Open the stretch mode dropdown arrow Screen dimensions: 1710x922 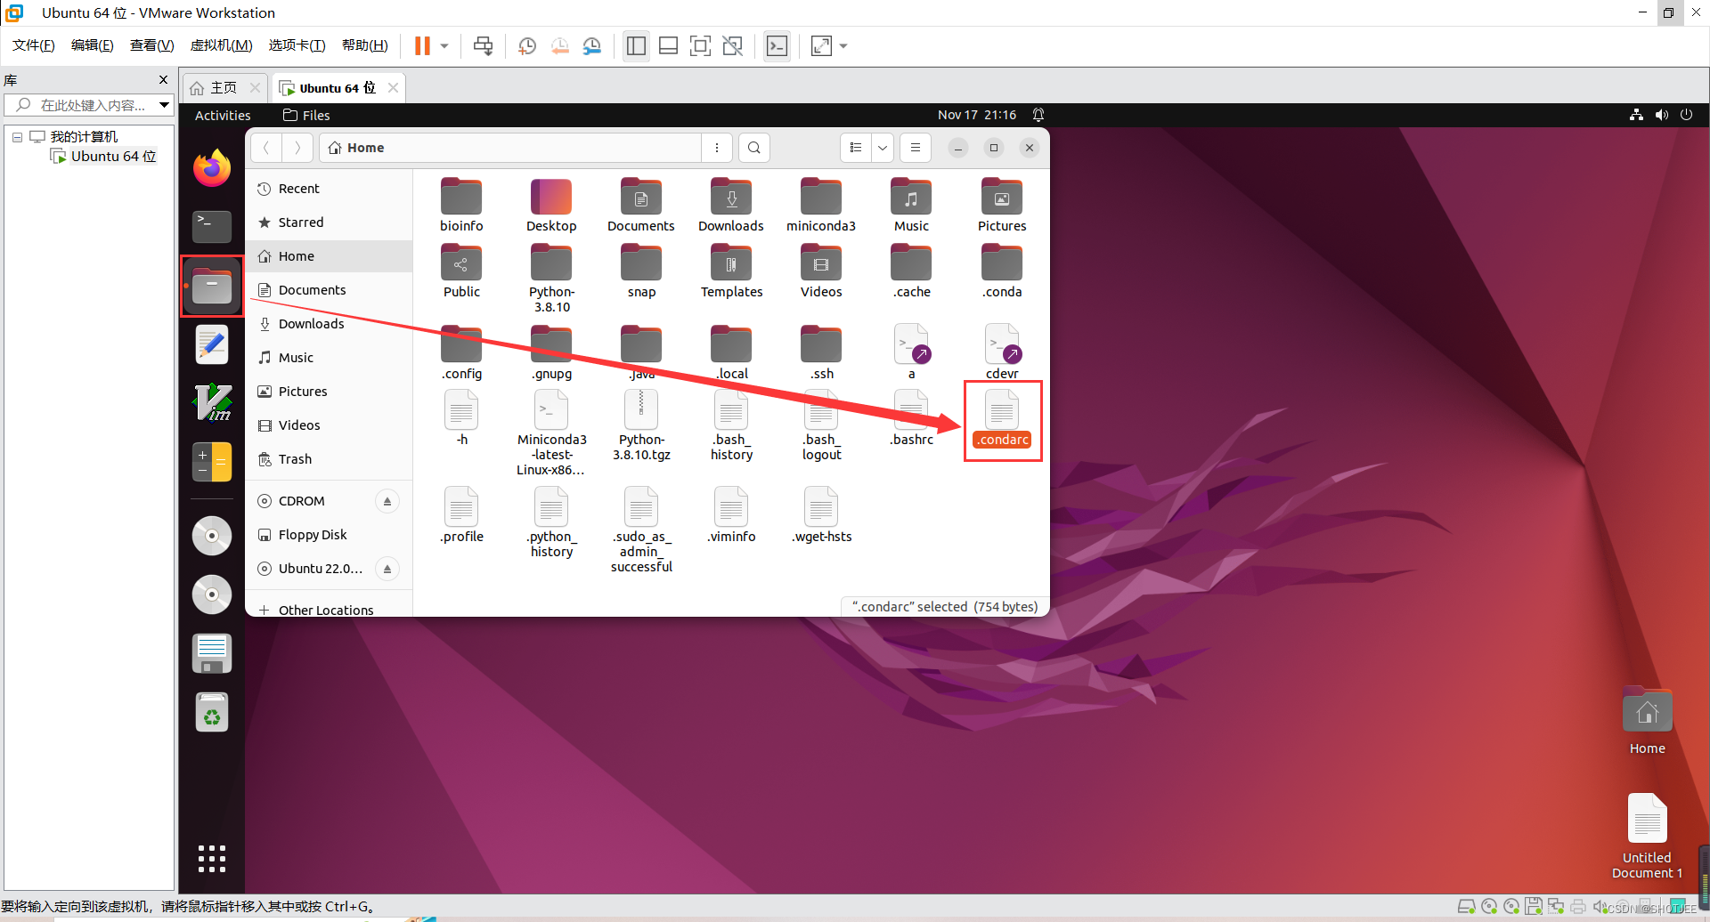(843, 45)
